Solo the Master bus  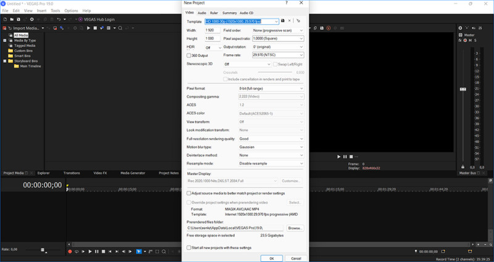pos(475,40)
